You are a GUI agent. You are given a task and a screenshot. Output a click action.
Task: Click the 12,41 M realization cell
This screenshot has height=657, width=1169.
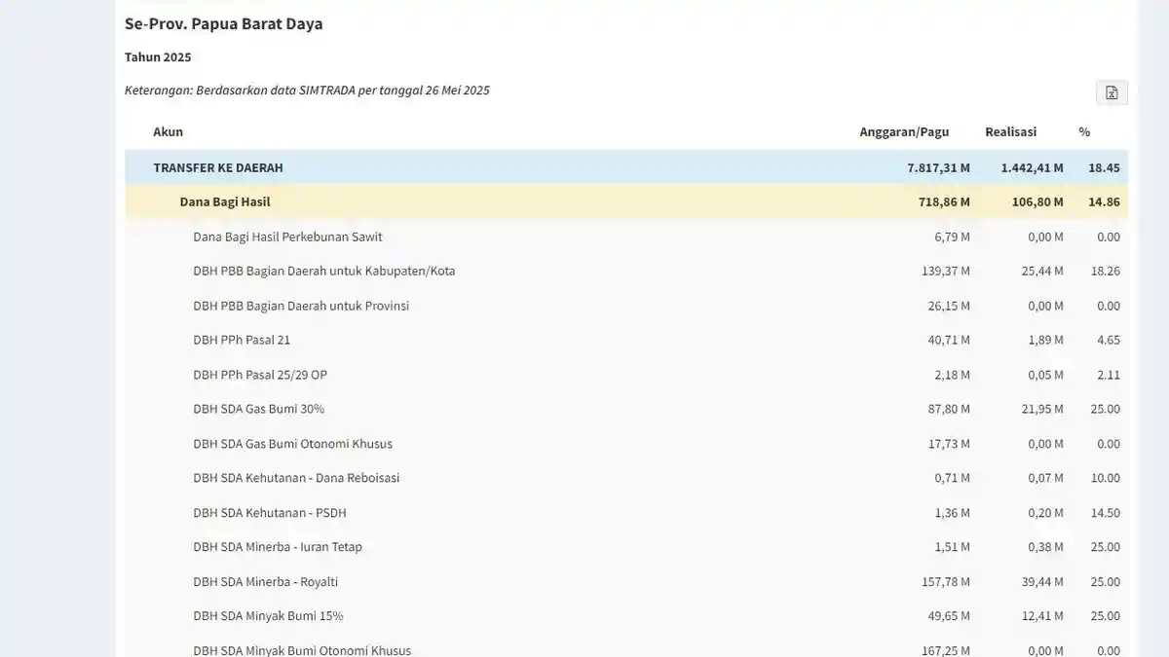point(1042,616)
